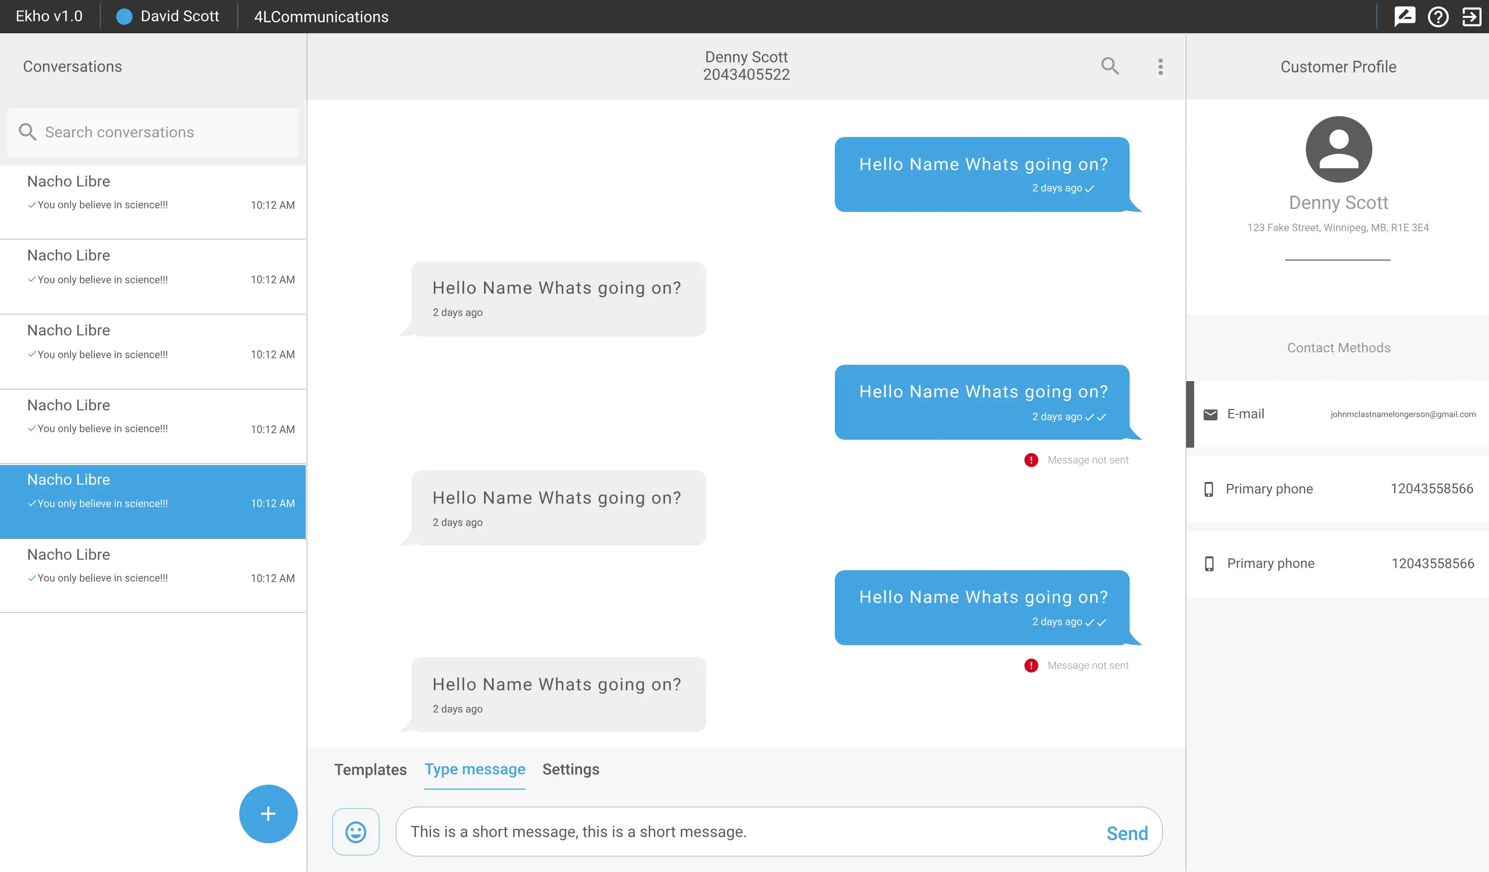The width and height of the screenshot is (1489, 872).
Task: Send the typed message
Action: (1127, 833)
